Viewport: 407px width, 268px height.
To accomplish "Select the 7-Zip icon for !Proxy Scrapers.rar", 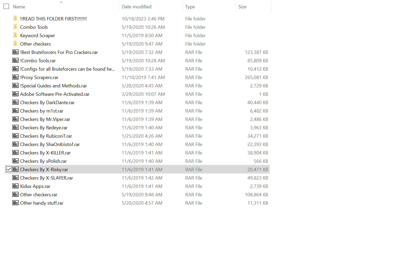I will coord(15,77).
